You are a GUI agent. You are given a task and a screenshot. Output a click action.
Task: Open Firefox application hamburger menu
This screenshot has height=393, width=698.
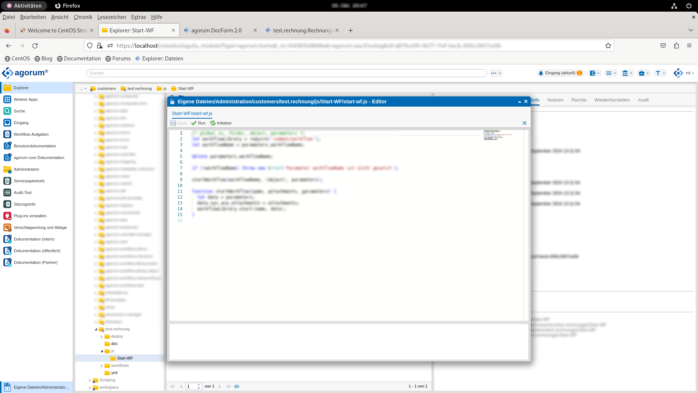[x=689, y=45]
